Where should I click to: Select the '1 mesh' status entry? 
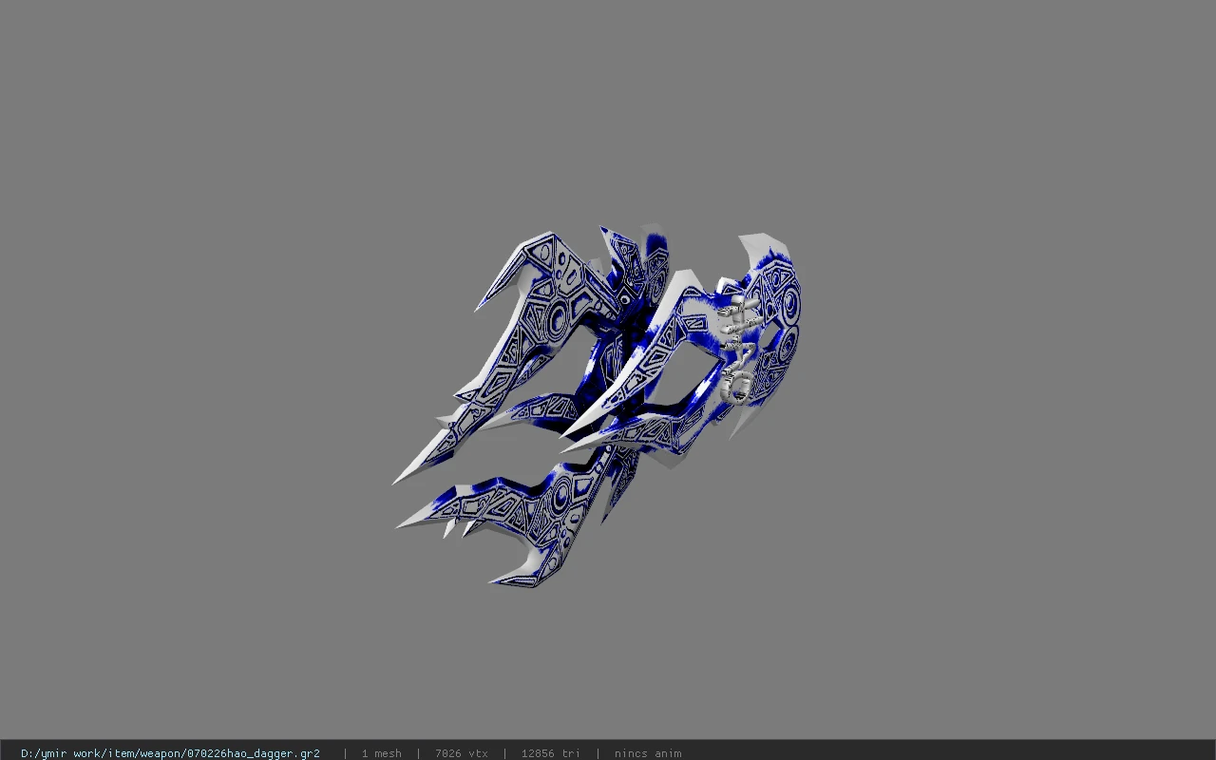(381, 753)
